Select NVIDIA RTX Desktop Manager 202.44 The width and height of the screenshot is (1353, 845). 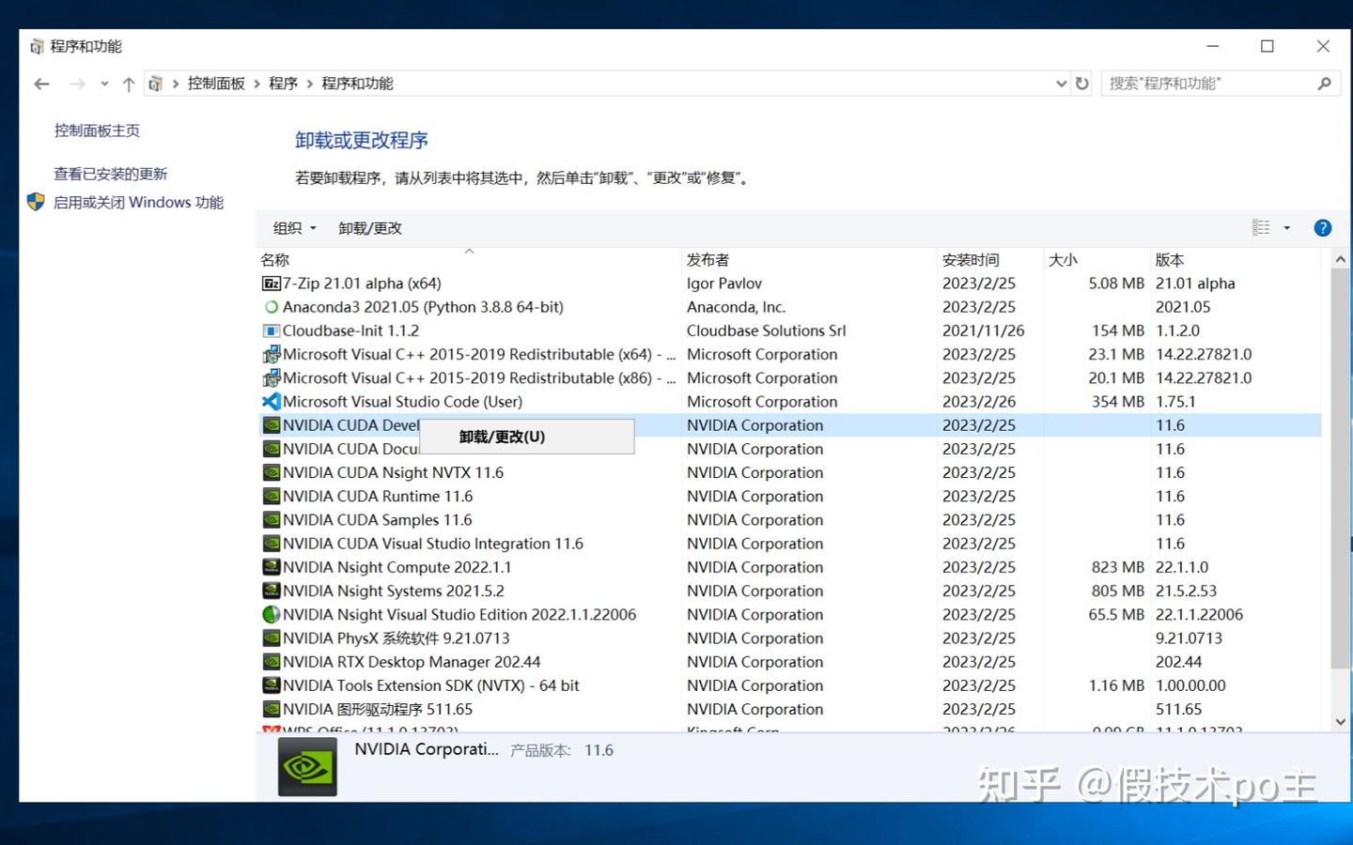click(x=789, y=662)
